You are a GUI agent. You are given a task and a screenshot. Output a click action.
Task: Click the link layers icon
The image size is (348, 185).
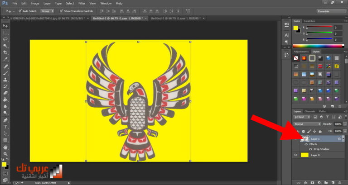(x=299, y=183)
